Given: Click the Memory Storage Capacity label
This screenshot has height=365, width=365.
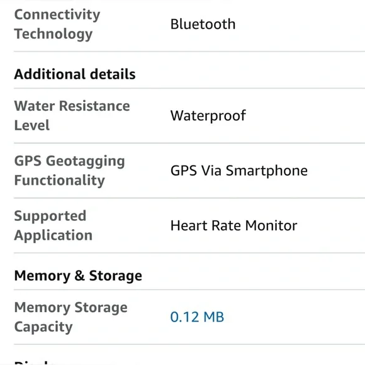Looking at the screenshot, I should [70, 317].
